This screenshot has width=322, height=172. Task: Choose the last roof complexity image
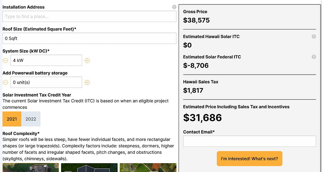[x=148, y=168]
